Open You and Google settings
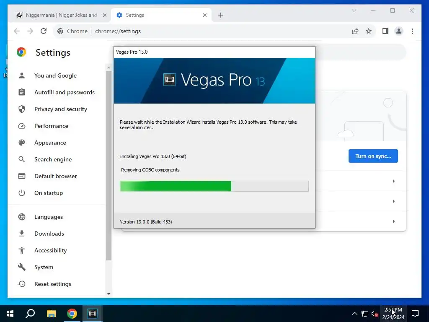 pos(55,75)
